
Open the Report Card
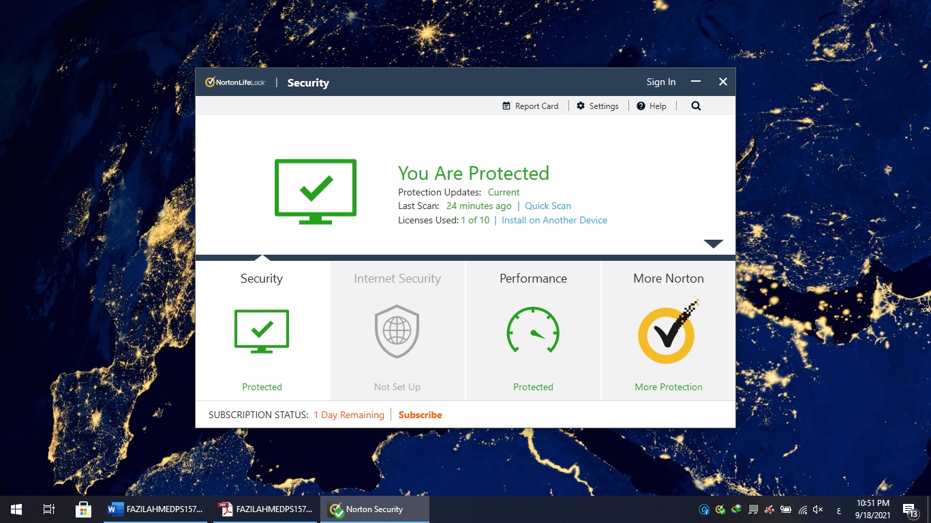click(x=530, y=106)
